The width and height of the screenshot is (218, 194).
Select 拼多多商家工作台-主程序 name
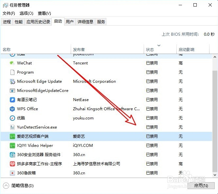[x=40, y=164]
